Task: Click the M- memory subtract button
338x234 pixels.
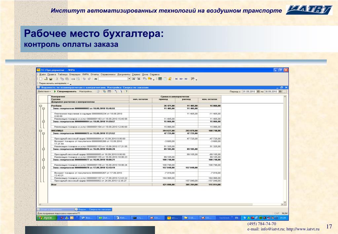Action: 186,79
